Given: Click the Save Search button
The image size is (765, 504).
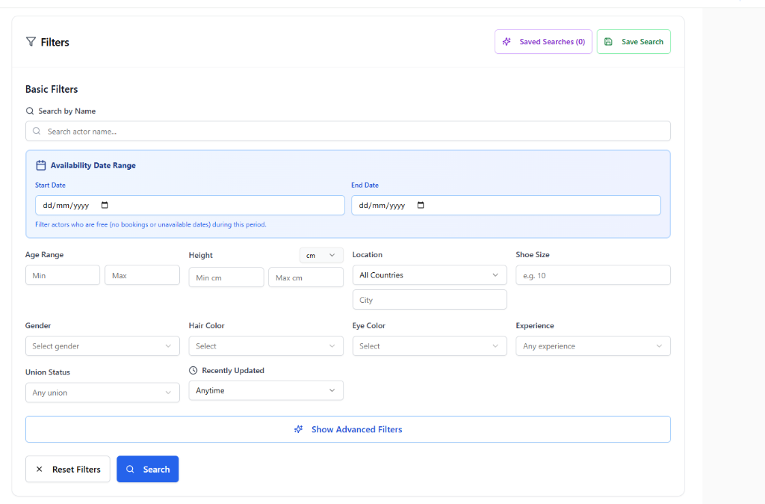Looking at the screenshot, I should (x=634, y=42).
